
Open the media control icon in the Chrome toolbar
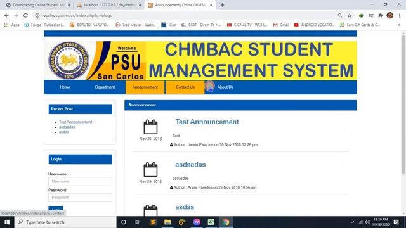tap(370, 15)
